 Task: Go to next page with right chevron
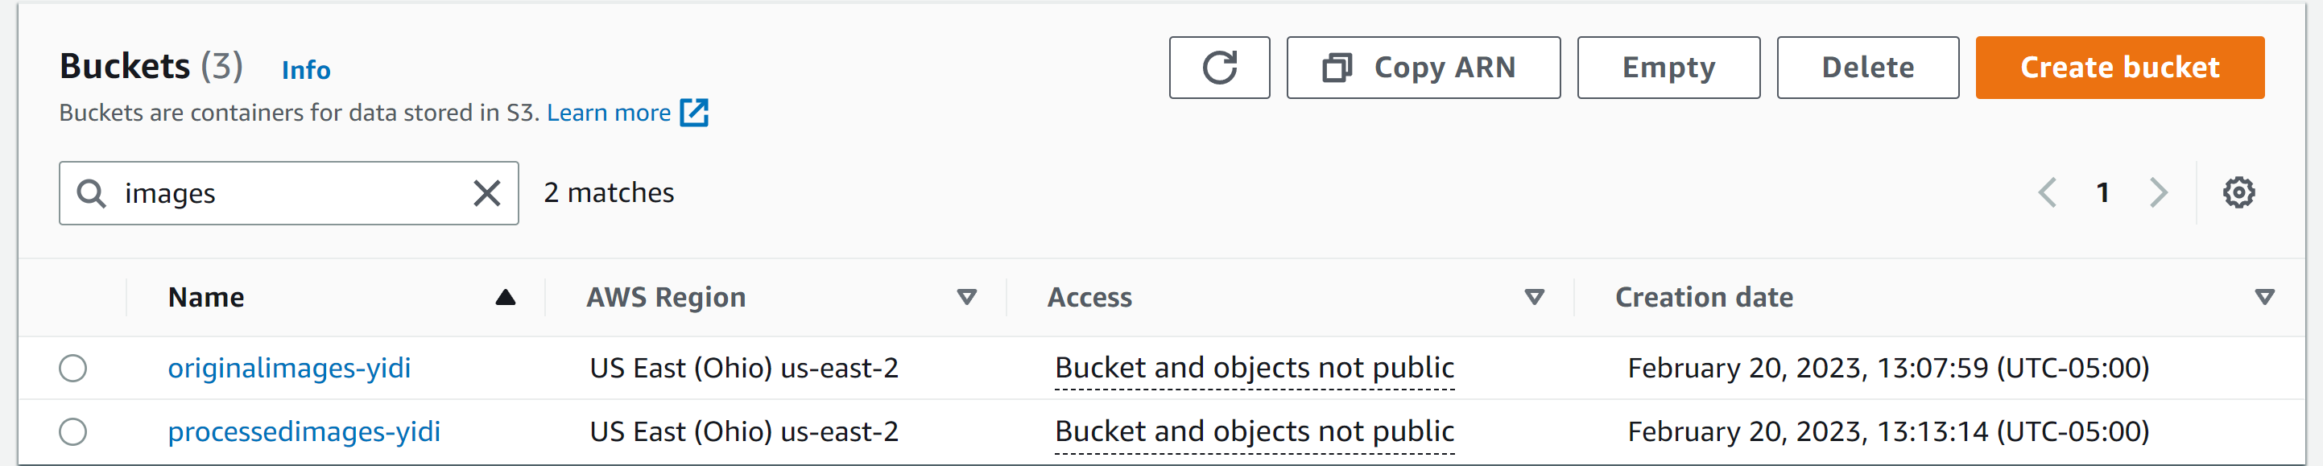click(2157, 191)
